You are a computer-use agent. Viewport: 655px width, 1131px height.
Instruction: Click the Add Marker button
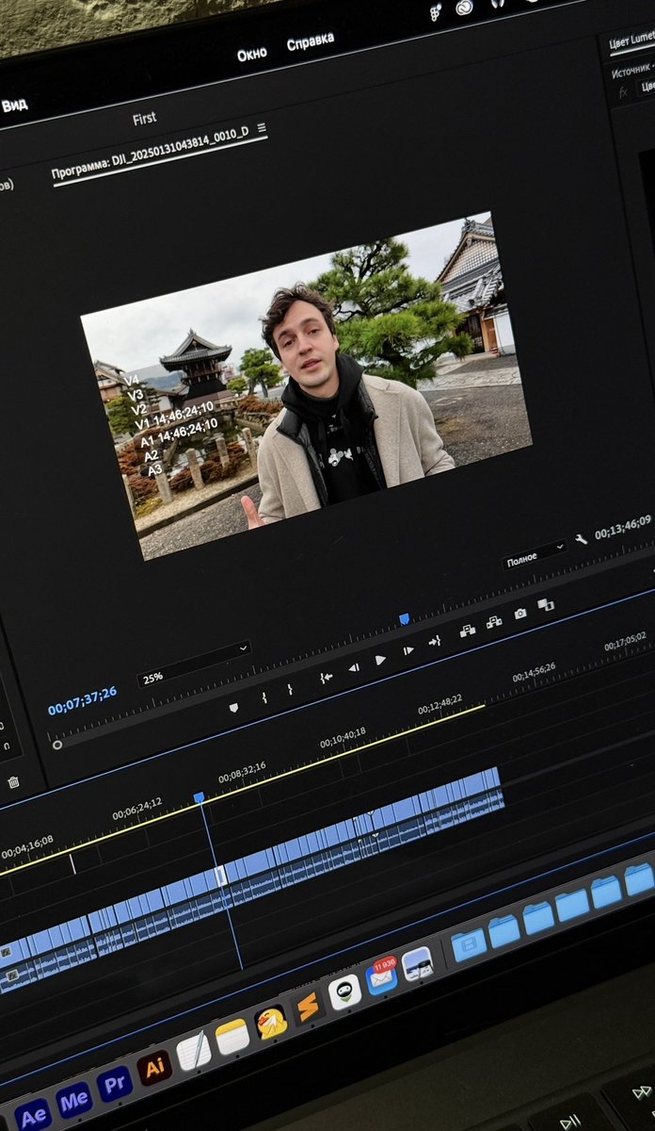[233, 707]
